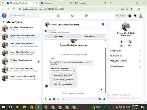This screenshot has height=110, width=147.
Task: Open Chrome profile icon
Action: click(x=138, y=9)
